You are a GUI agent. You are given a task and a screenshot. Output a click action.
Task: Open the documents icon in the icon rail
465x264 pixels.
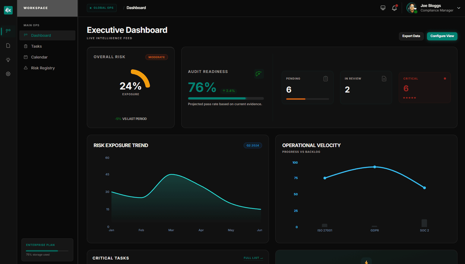pyautogui.click(x=8, y=46)
